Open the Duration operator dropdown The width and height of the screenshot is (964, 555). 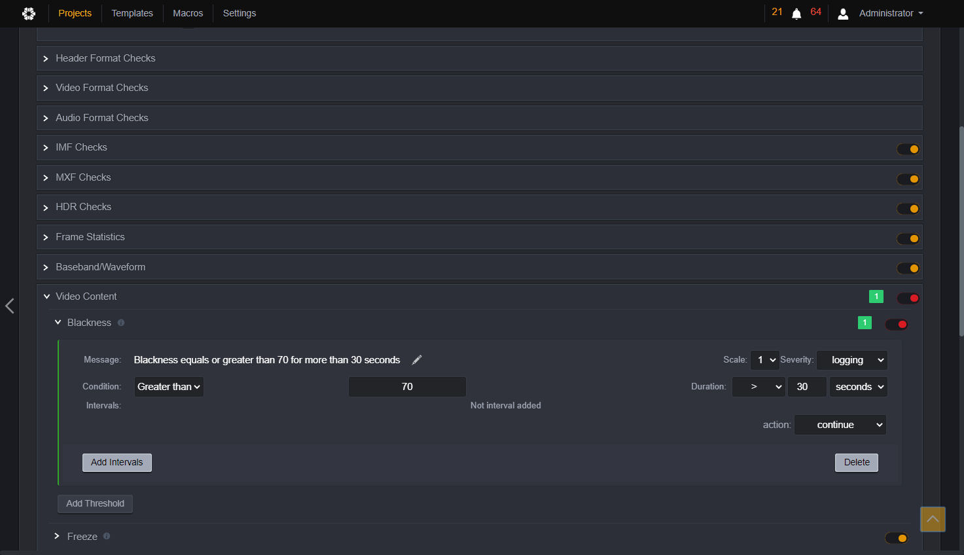(759, 387)
